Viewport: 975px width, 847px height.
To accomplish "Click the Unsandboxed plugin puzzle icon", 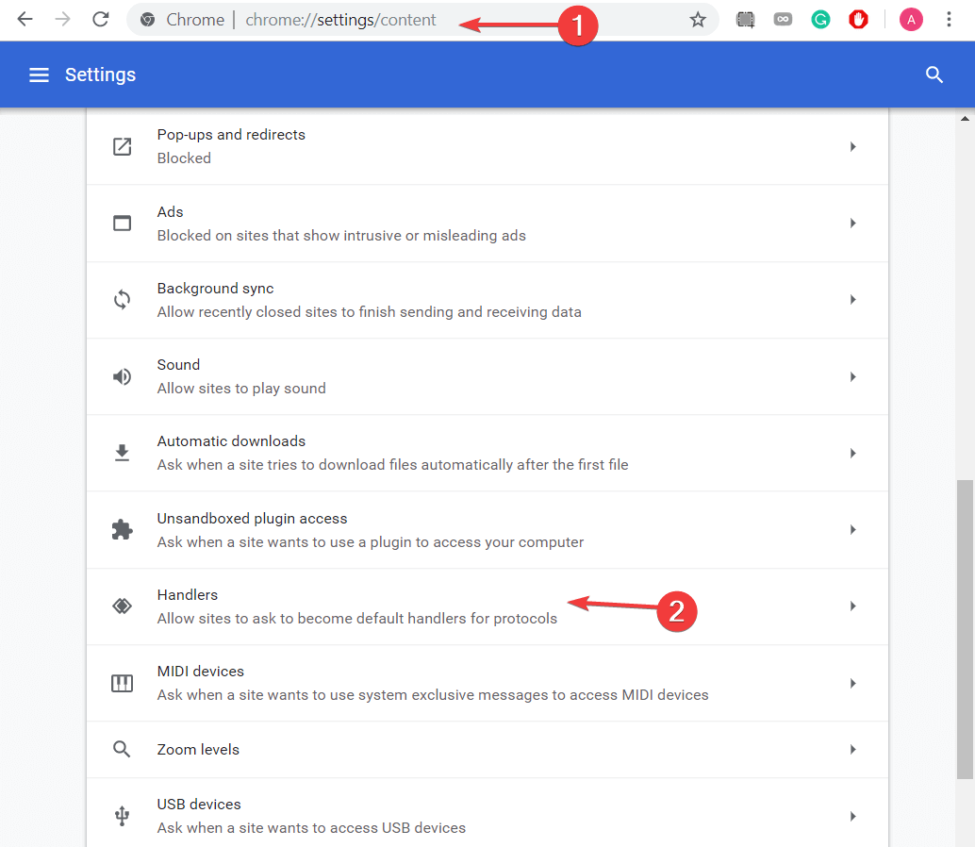I will 122,529.
